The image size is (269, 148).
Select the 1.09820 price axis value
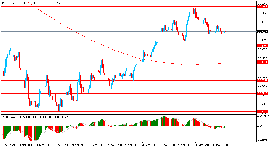262,40
